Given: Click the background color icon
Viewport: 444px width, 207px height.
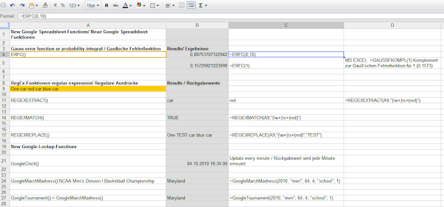Looking at the screenshot, I should tap(139, 5).
